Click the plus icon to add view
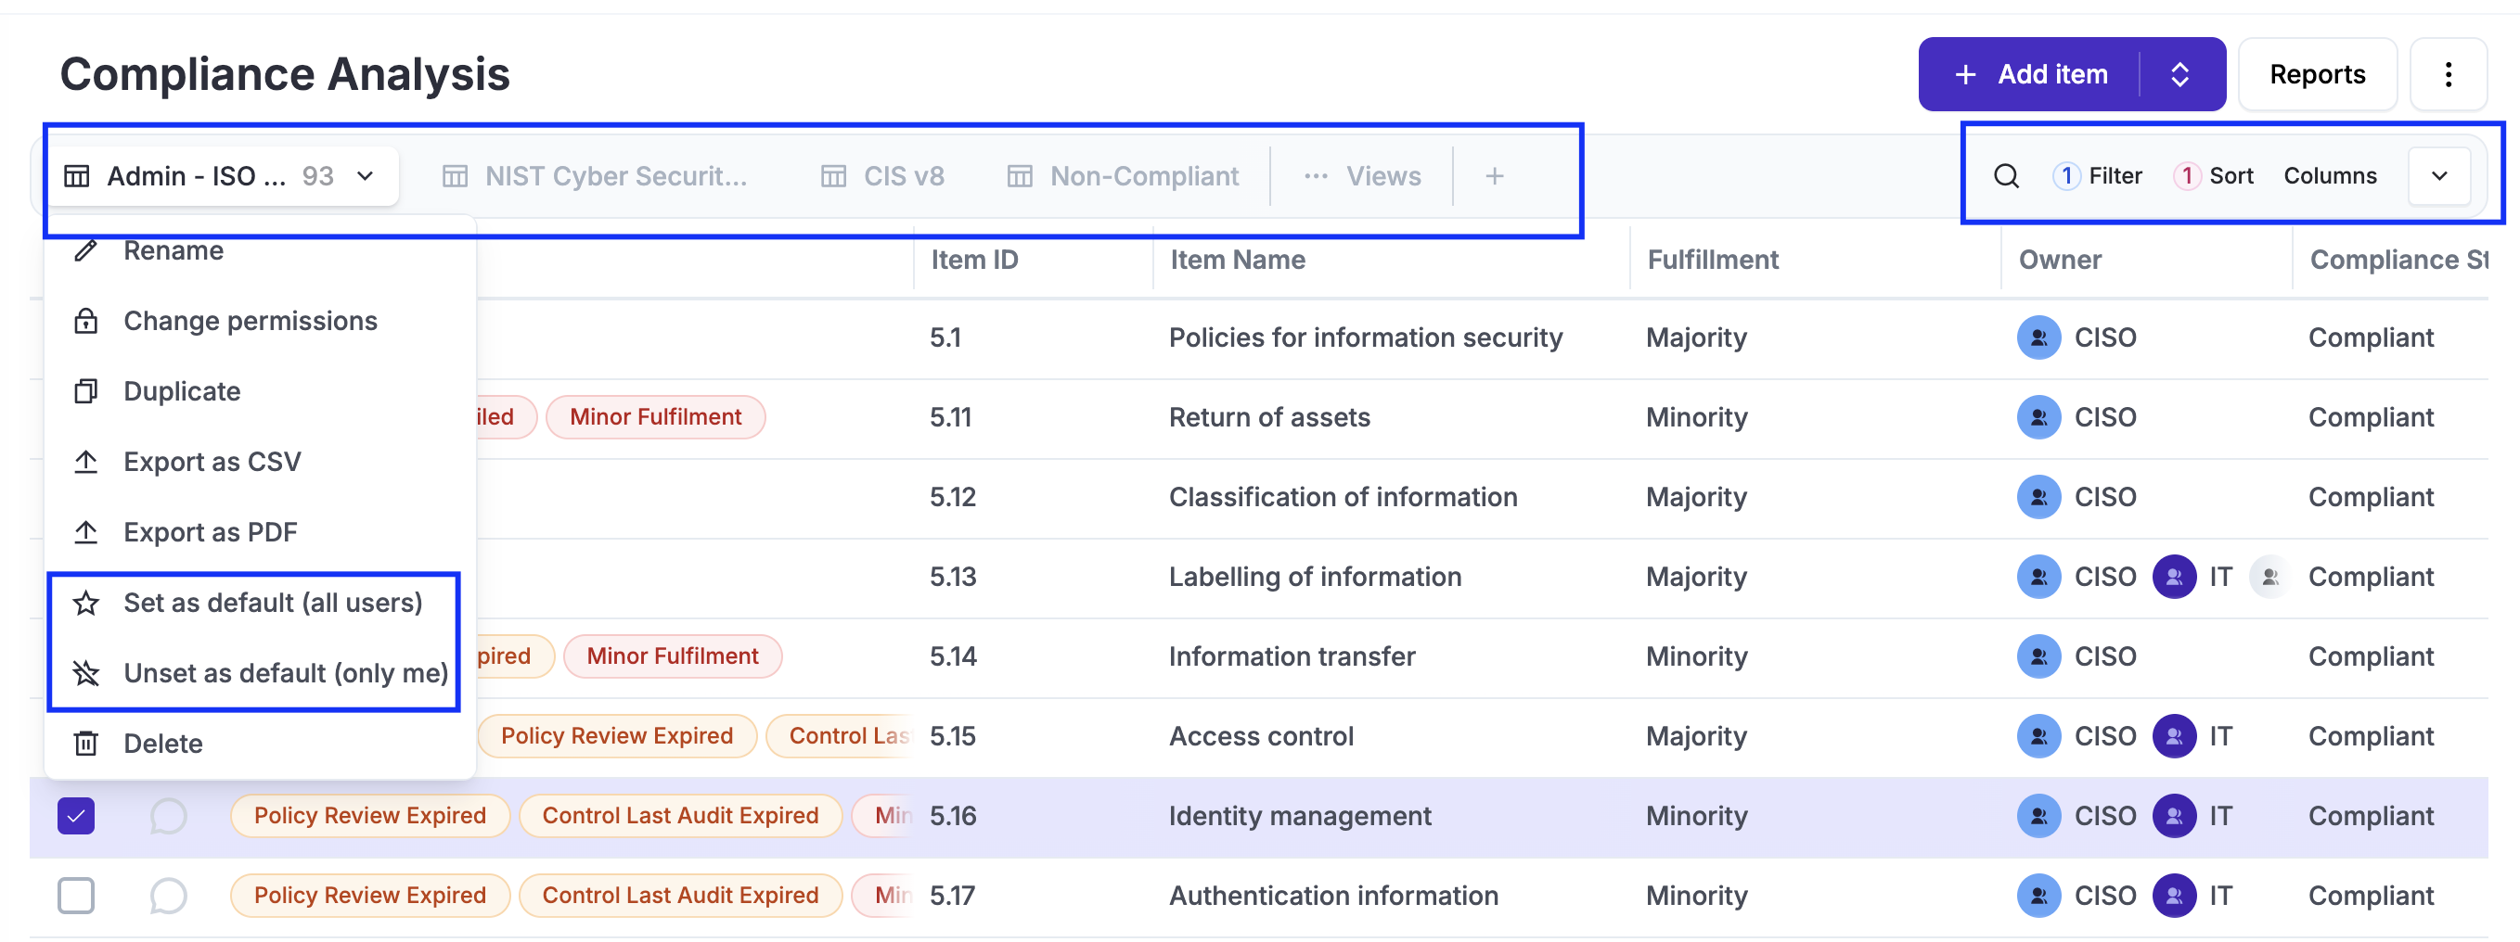Viewport: 2520px width, 942px height. tap(1494, 176)
